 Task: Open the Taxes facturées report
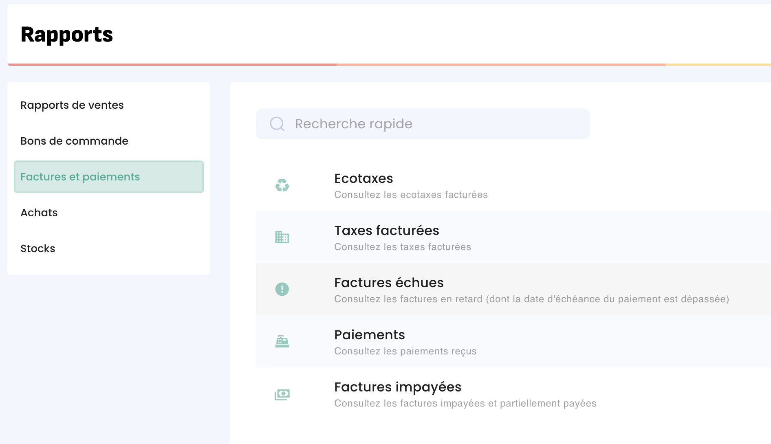point(386,231)
